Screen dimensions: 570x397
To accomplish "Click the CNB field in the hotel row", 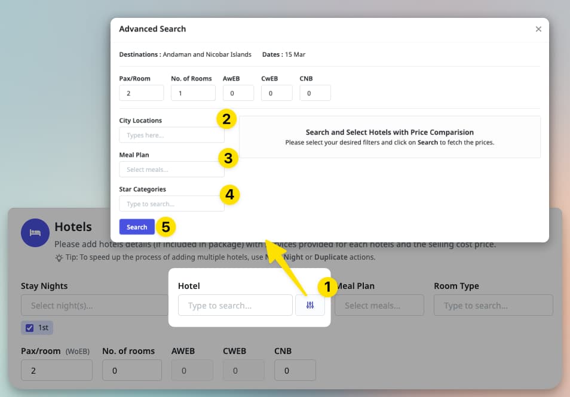I will coord(295,370).
